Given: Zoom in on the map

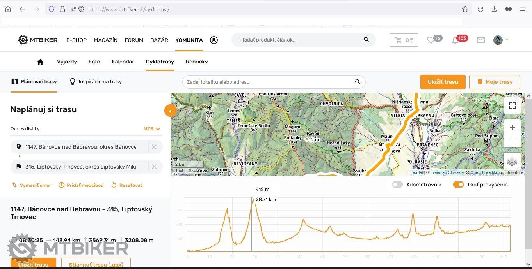Looking at the screenshot, I should tap(512, 127).
